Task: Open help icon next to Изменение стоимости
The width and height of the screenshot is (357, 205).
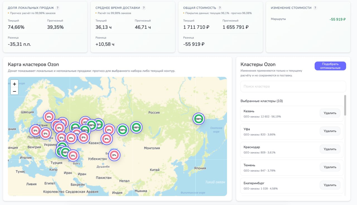Action: pyautogui.click(x=315, y=8)
